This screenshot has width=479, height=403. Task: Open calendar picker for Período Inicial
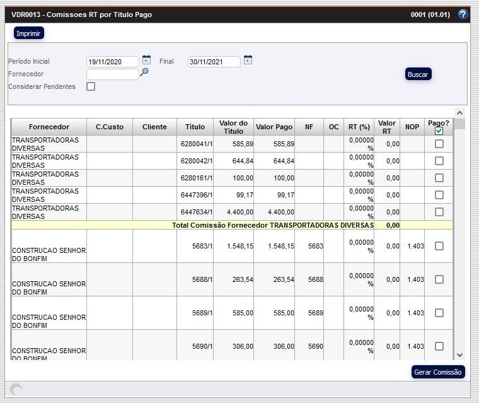[x=146, y=61]
